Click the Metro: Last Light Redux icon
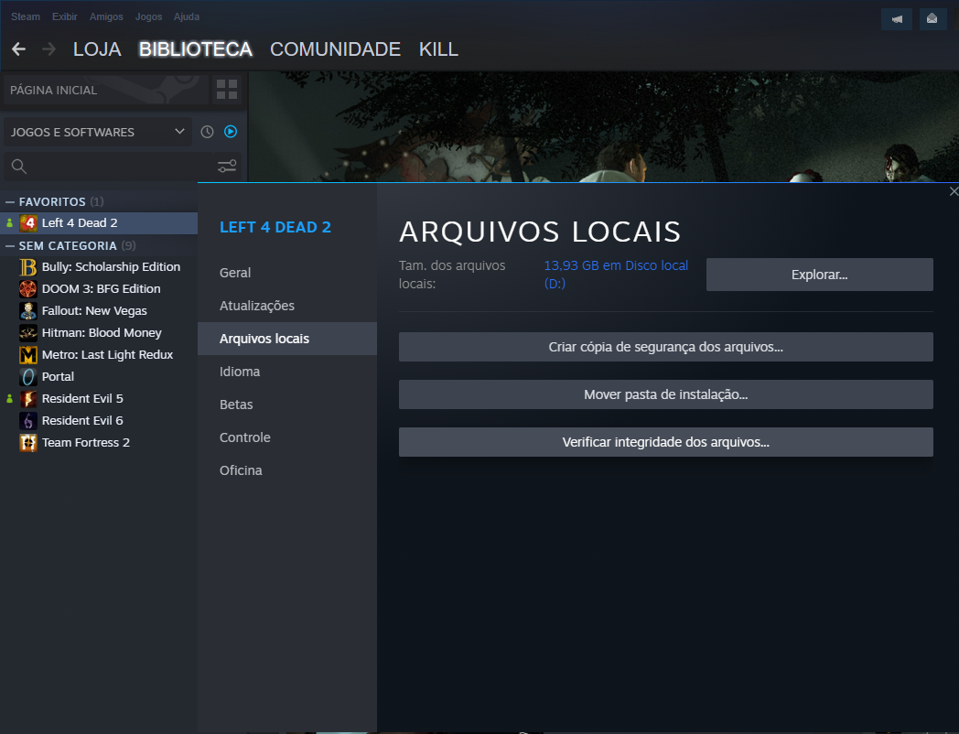Image resolution: width=959 pixels, height=734 pixels. (28, 355)
